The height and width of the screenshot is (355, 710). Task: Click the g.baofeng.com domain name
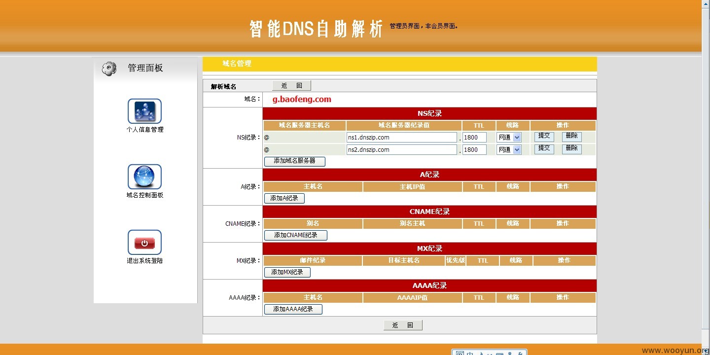coord(302,100)
